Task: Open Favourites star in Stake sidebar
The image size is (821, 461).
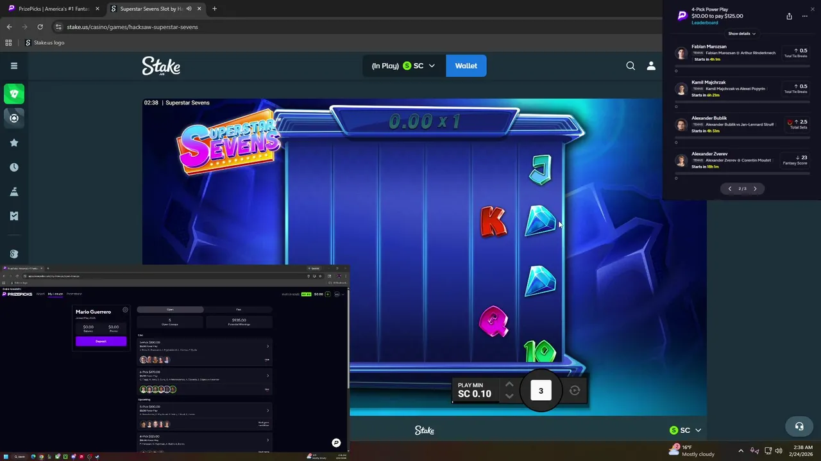Action: coord(14,143)
